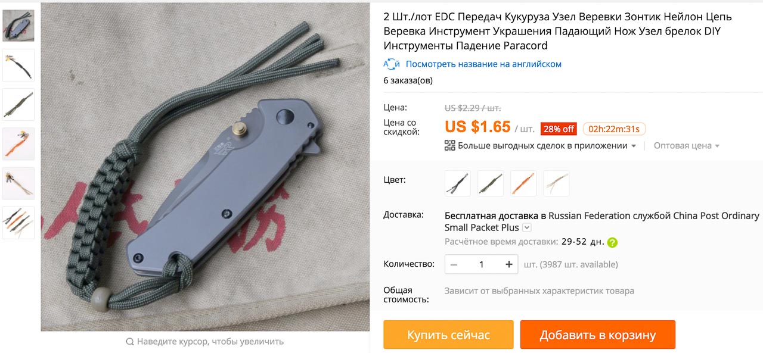Choose the beige paracord color swatch
The width and height of the screenshot is (763, 353).
556,183
